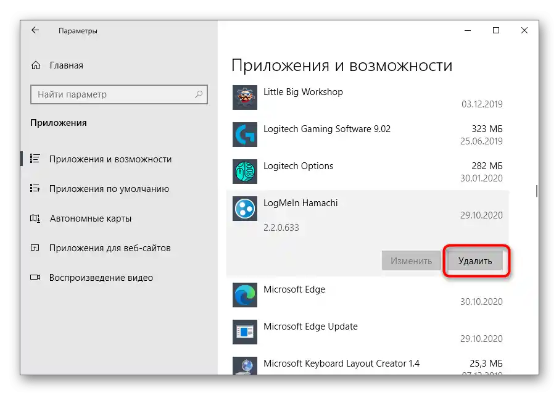Maximize the Параметры window
This screenshot has height=395, width=559.
tap(496, 31)
